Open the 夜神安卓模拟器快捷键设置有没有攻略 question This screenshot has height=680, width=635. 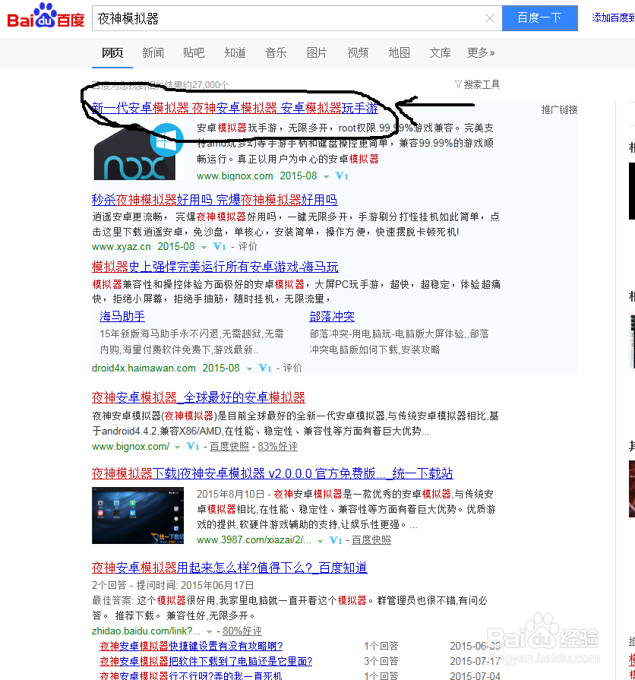click(x=191, y=646)
